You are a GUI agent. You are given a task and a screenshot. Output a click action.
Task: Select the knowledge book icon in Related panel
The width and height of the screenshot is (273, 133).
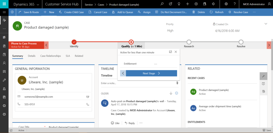point(263,84)
